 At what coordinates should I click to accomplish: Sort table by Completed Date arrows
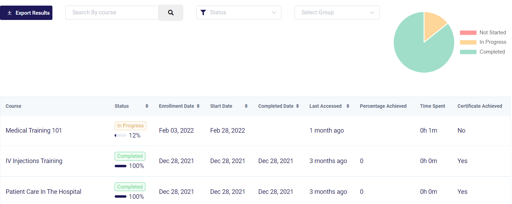pyautogui.click(x=297, y=106)
